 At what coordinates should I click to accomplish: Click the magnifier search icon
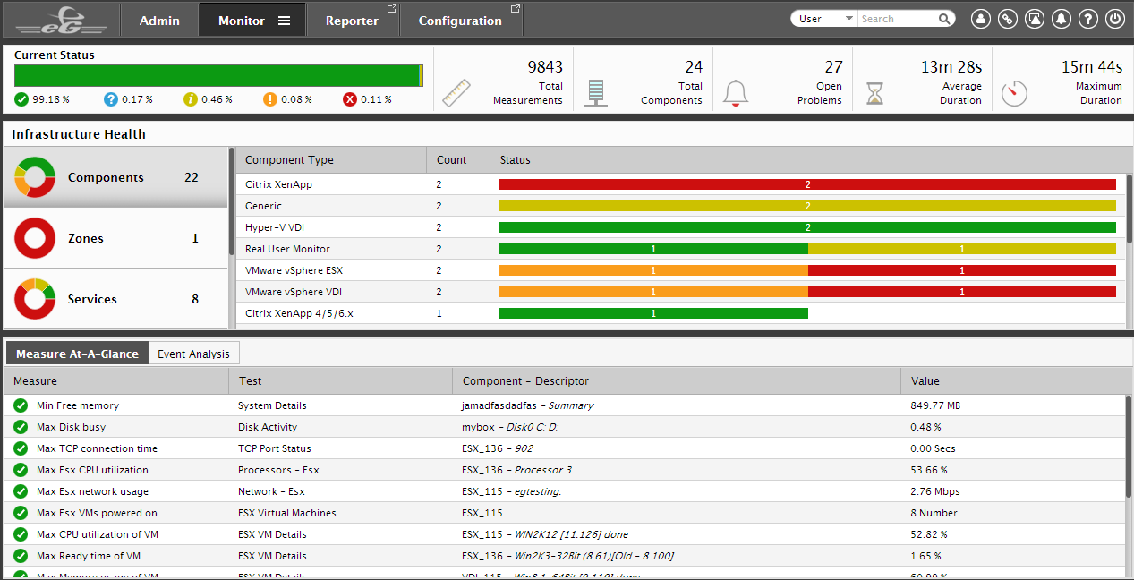944,19
